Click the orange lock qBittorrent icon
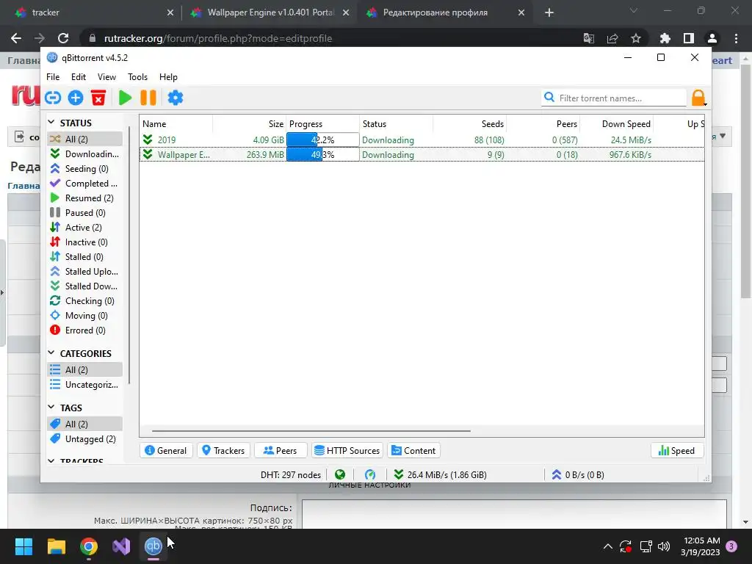 [x=698, y=98]
